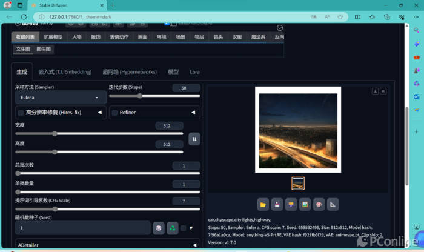424x252 pixels.
Task: Close the generated image preview
Action: [383, 91]
